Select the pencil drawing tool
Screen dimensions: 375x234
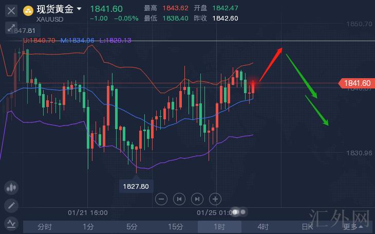tap(11, 206)
